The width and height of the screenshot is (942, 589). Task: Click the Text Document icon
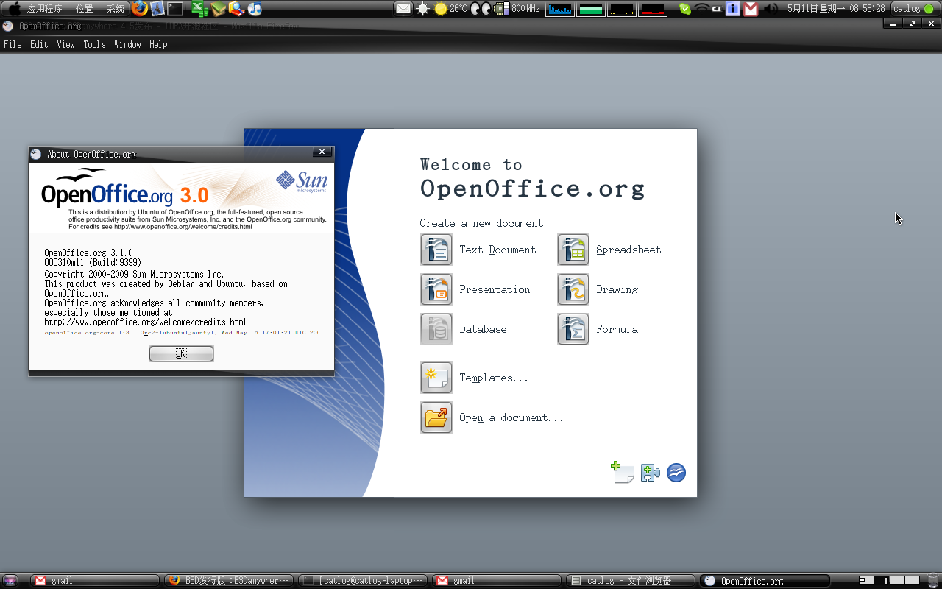coord(436,250)
